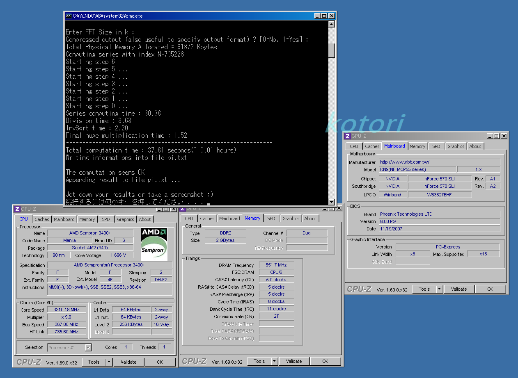The image size is (518, 378).
Task: Open Caches tab in Mainboard window
Action: (372, 146)
